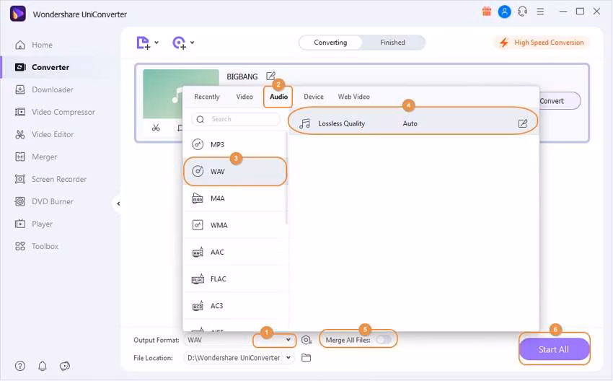This screenshot has width=613, height=381.
Task: Open the trim scissors tool
Action: (x=156, y=128)
